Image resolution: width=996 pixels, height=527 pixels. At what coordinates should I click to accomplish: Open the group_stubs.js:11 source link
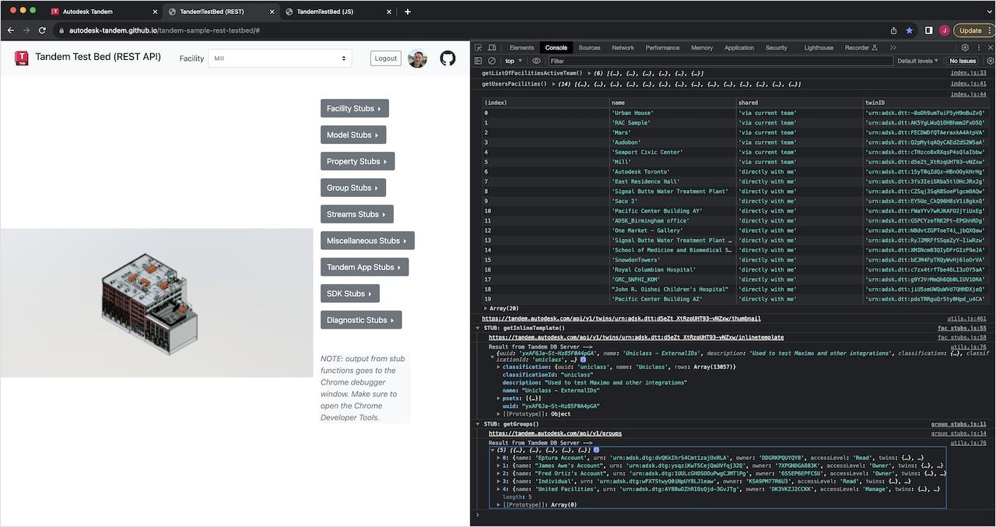coord(959,424)
